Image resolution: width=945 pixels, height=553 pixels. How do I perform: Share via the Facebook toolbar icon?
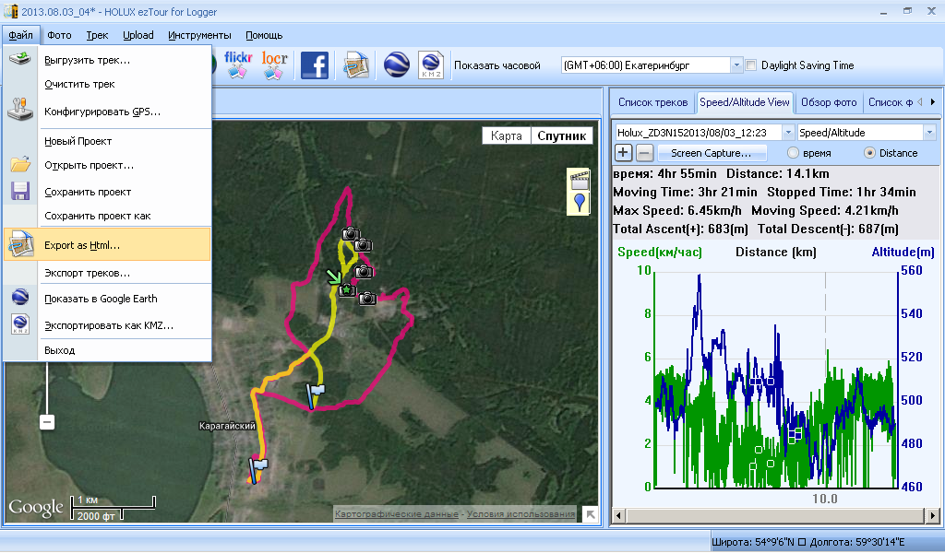pos(315,65)
